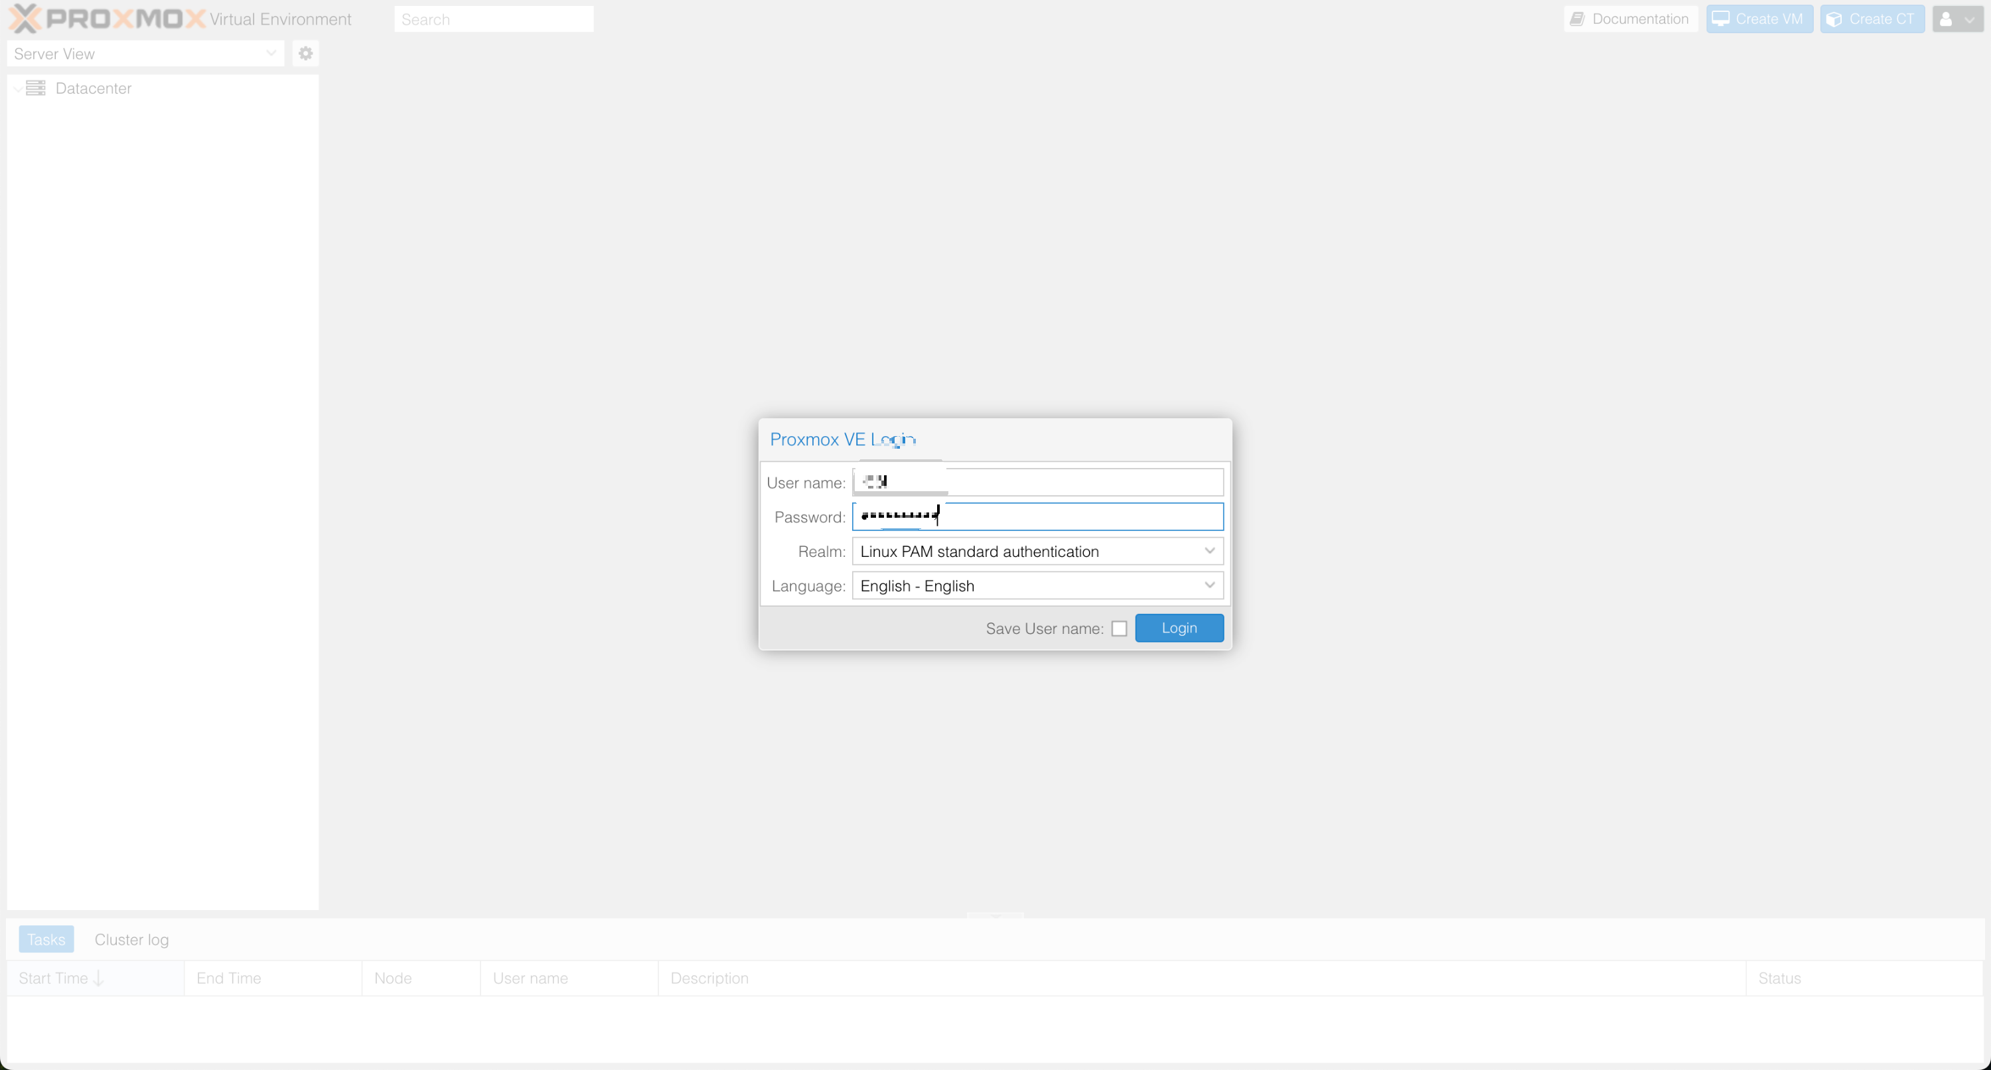Viewport: 1991px width, 1070px height.
Task: Click the English - English language value
Action: pos(917,586)
